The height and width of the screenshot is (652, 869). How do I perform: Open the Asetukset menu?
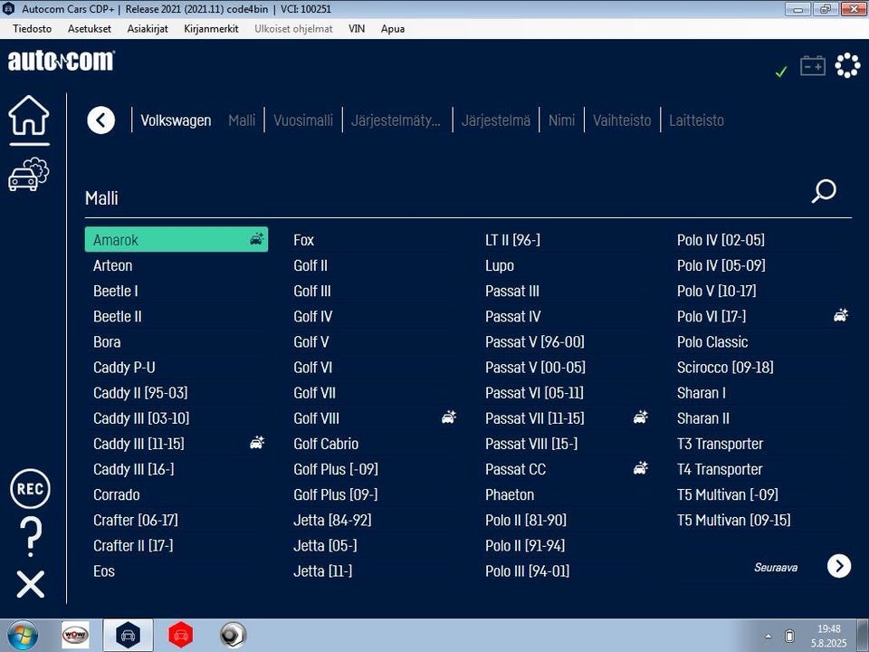tap(90, 29)
